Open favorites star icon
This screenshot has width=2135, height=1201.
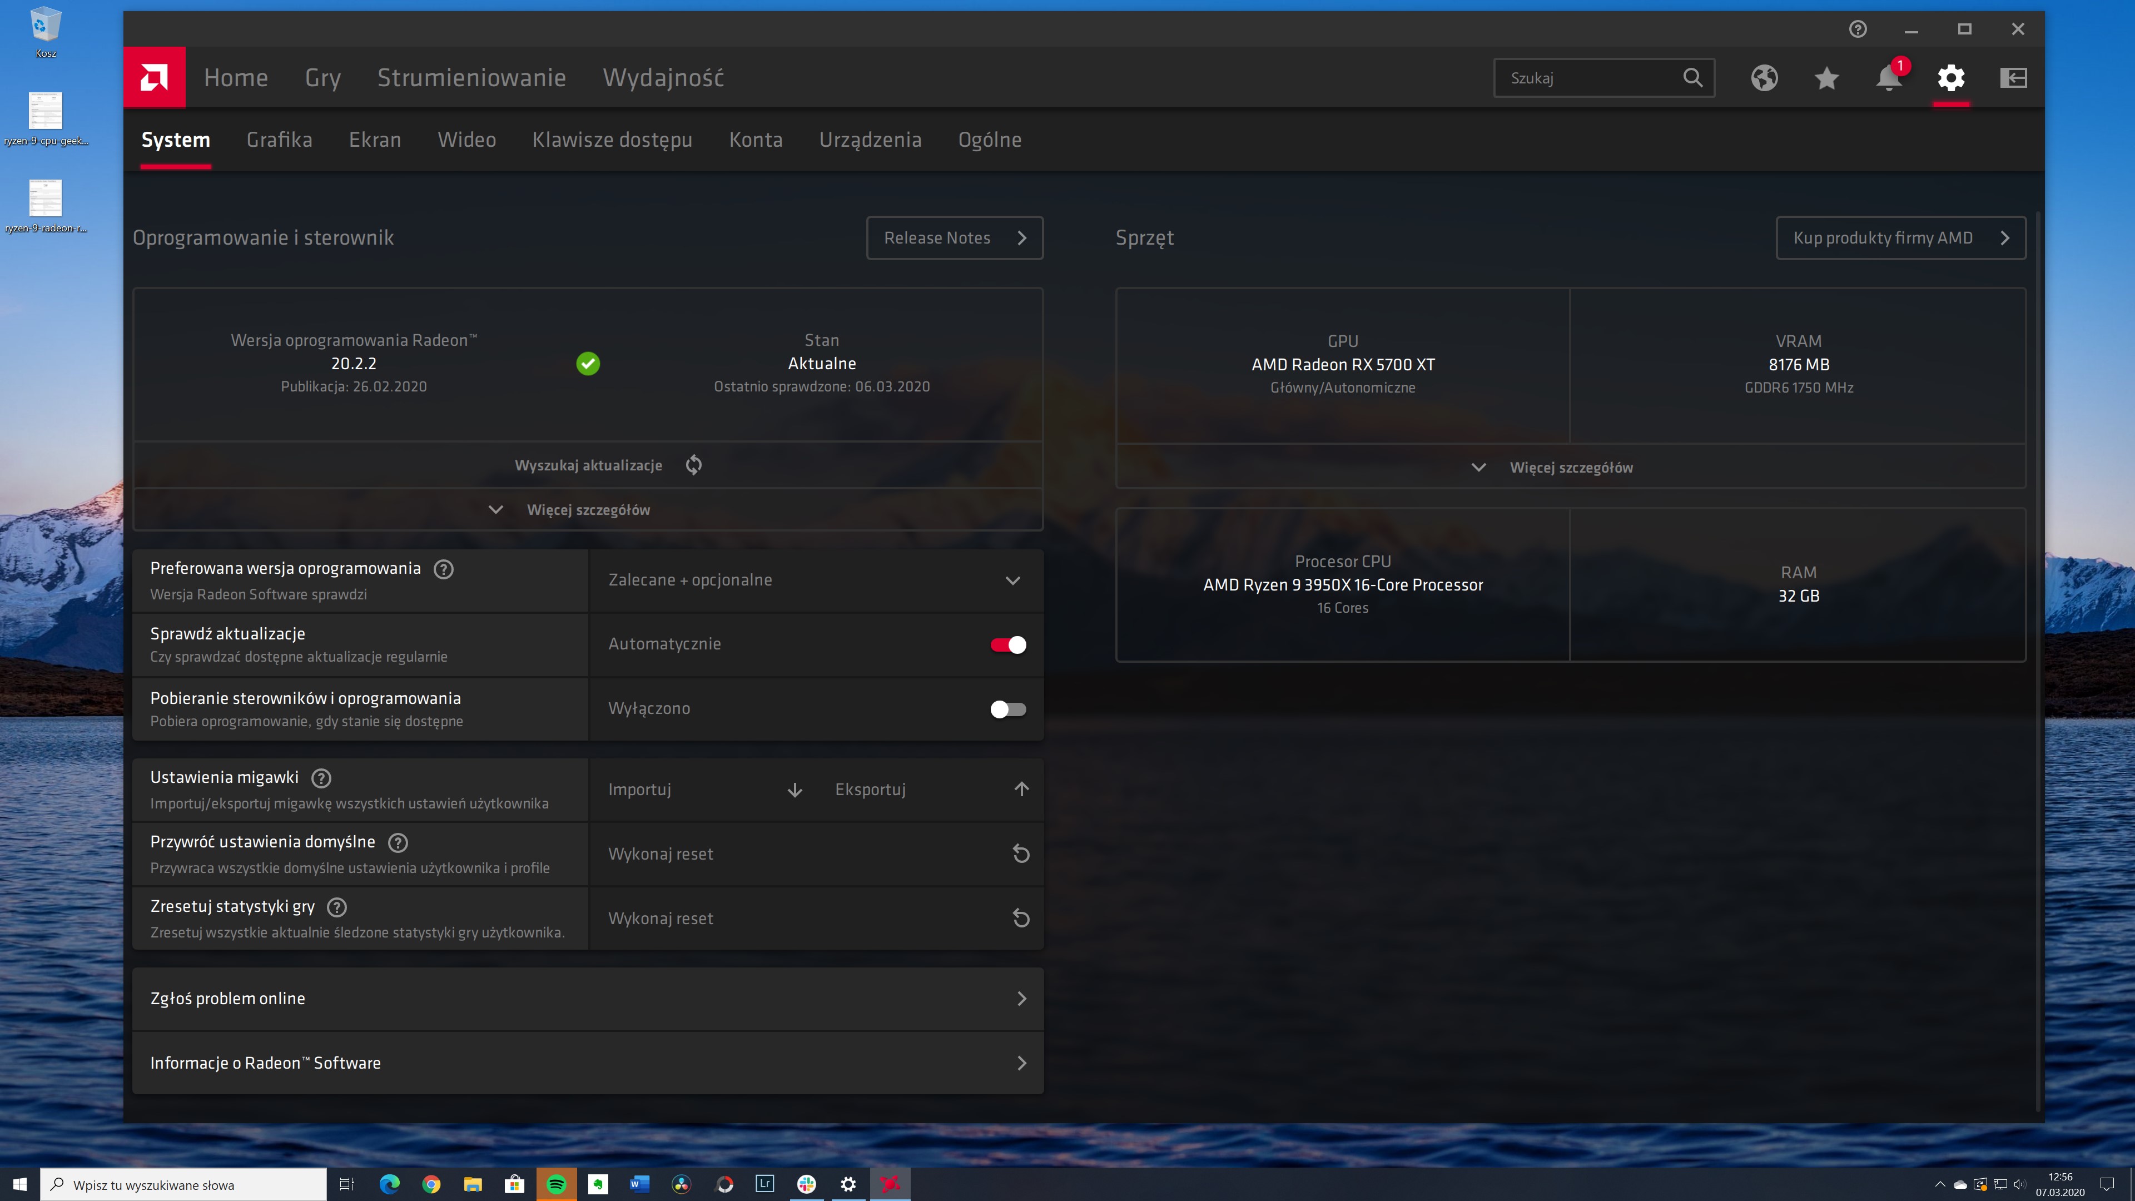[1826, 78]
